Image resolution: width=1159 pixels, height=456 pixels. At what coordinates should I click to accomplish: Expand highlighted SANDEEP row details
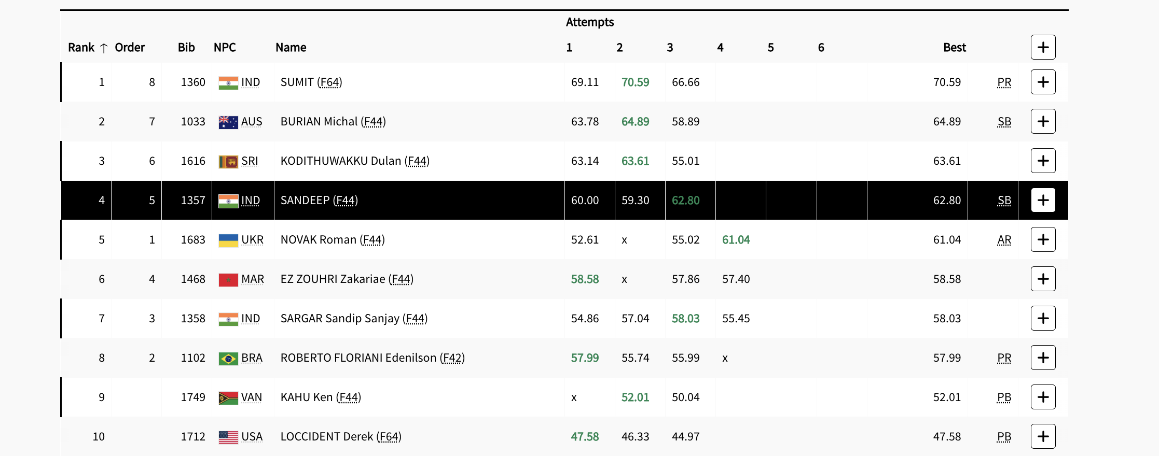[1043, 200]
